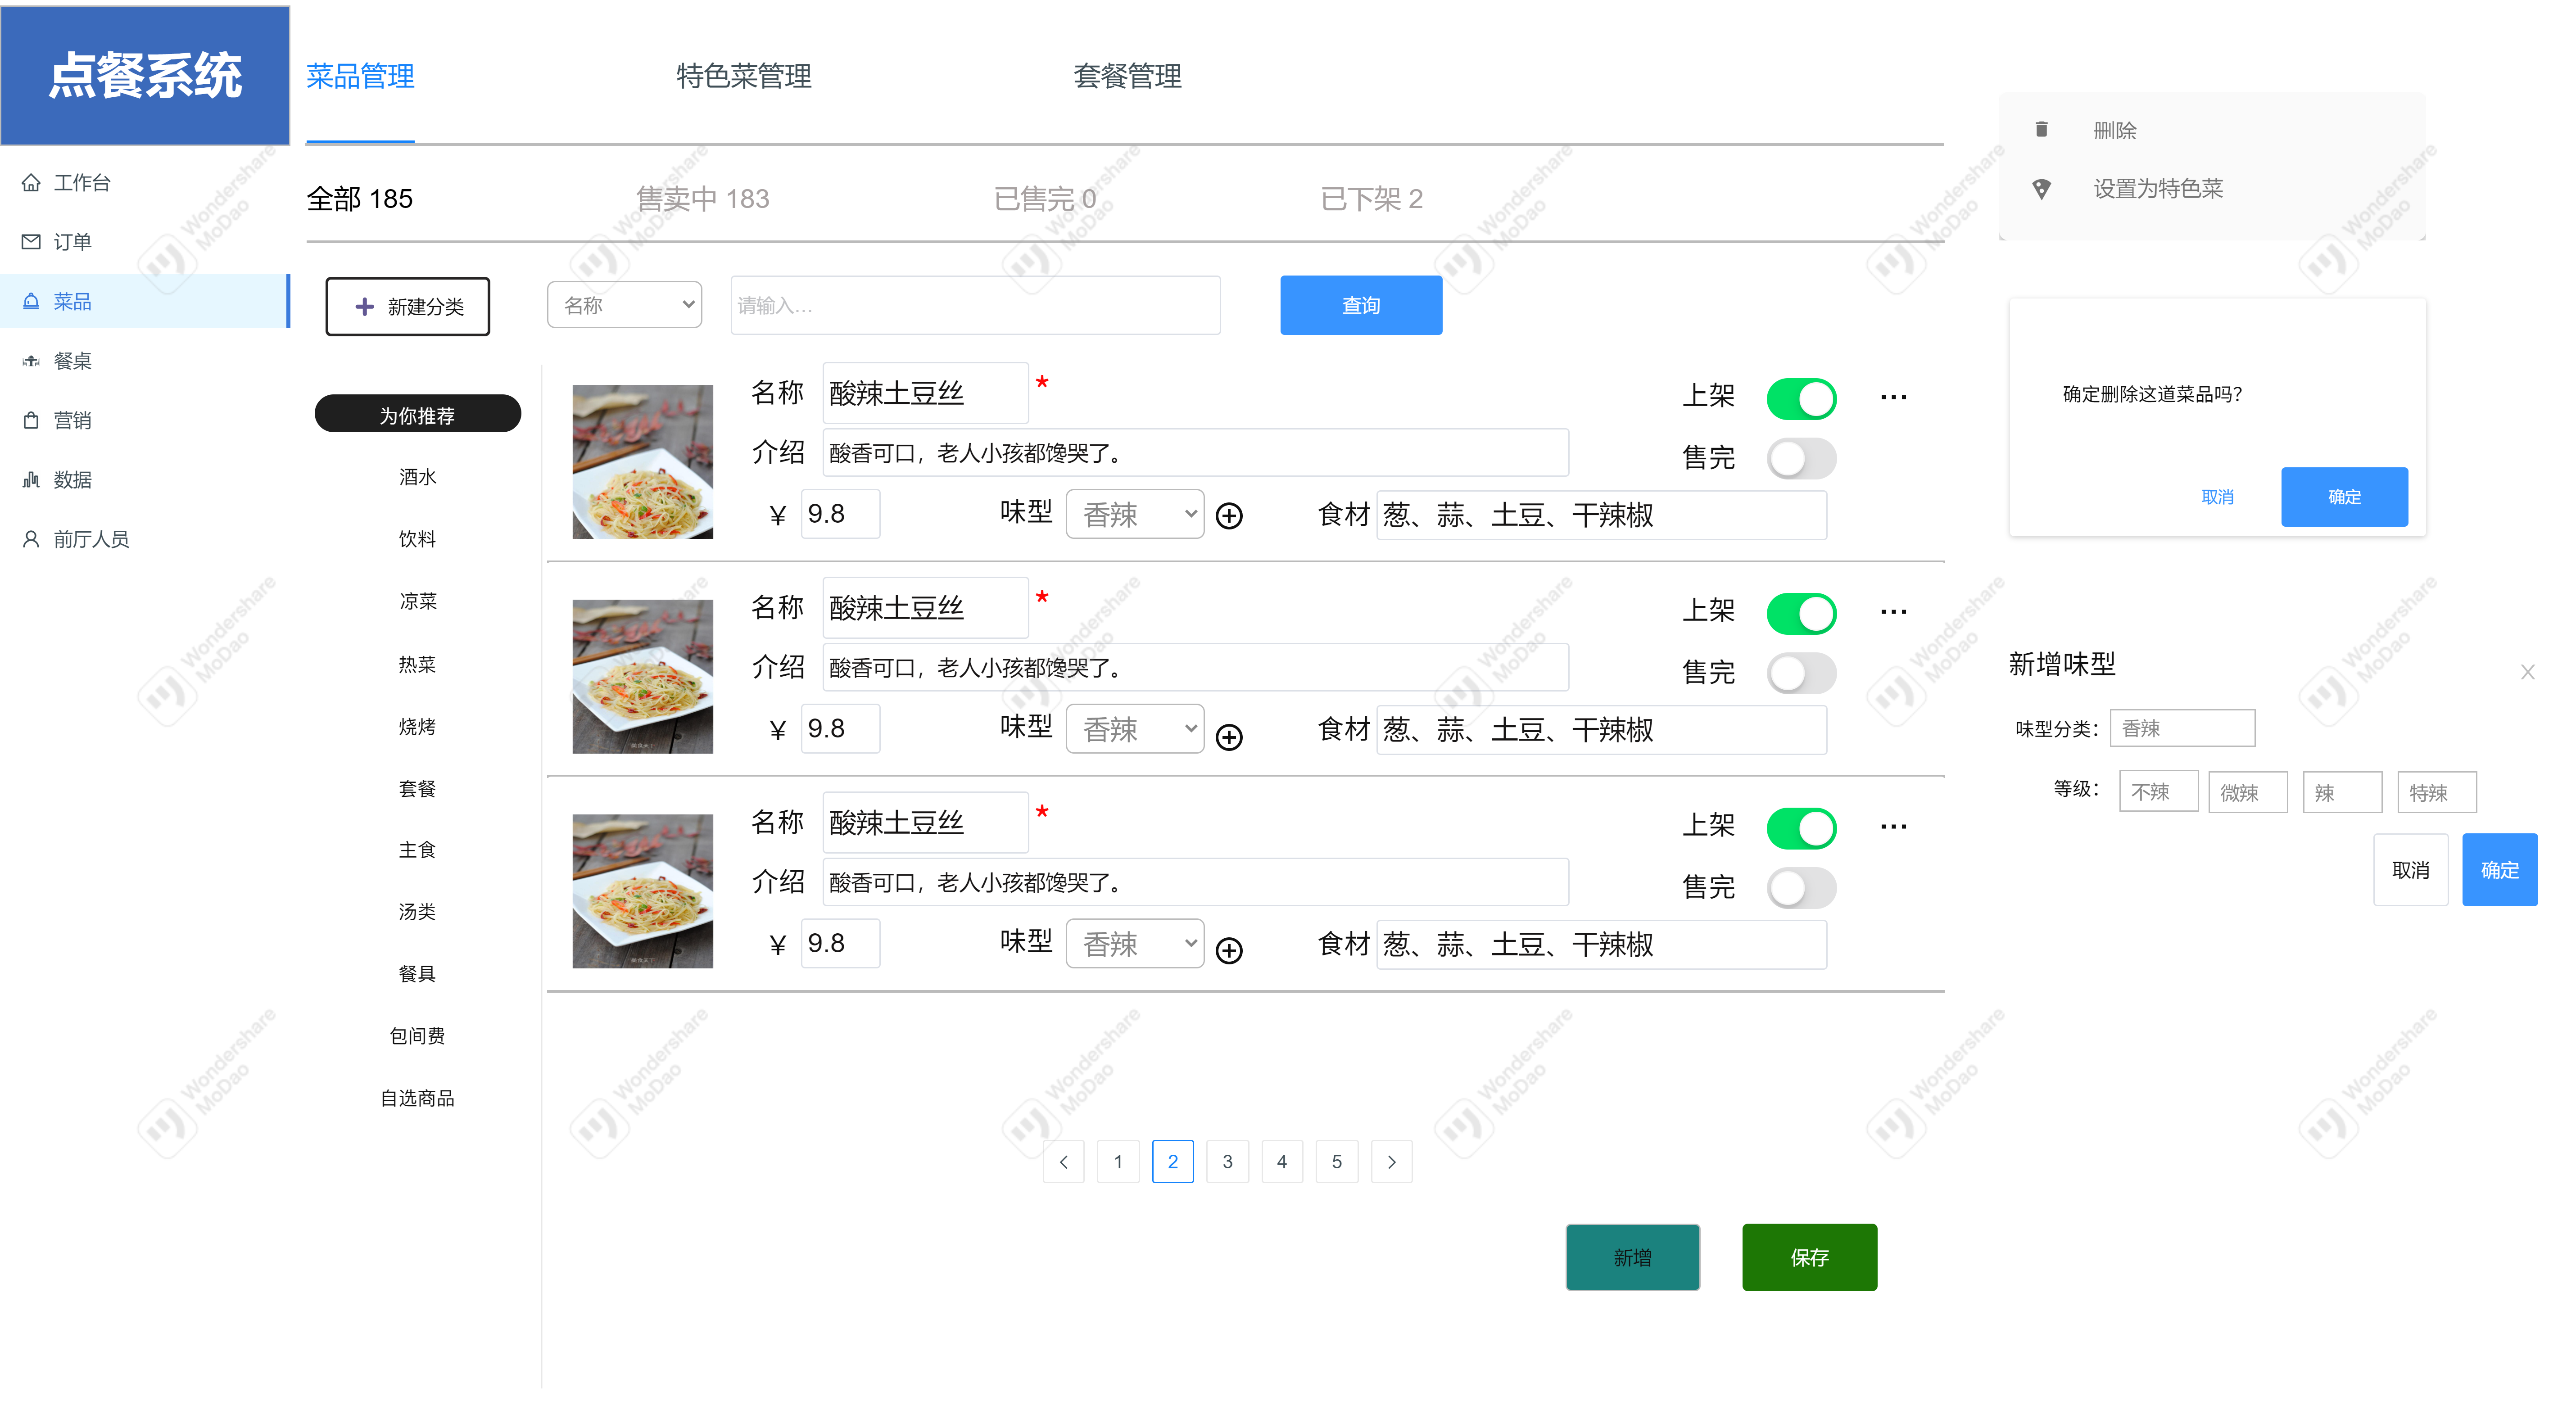Viewport: 2576px width, 1406px height.
Task: Go to page 5
Action: pos(1336,1161)
